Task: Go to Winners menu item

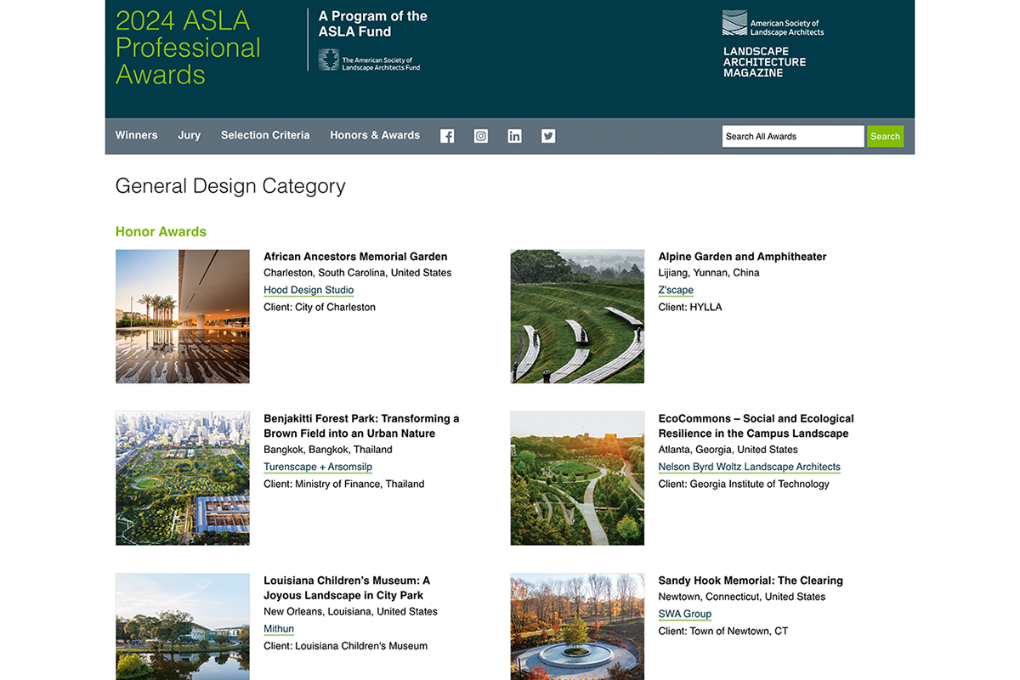Action: [x=137, y=135]
